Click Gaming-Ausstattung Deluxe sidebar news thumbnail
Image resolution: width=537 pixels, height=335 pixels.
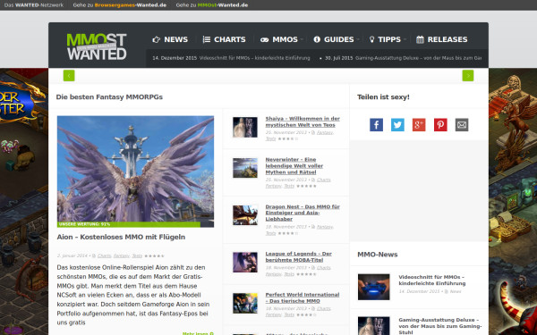(x=373, y=326)
